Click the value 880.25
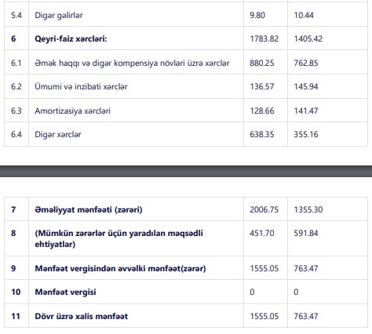 (262, 63)
